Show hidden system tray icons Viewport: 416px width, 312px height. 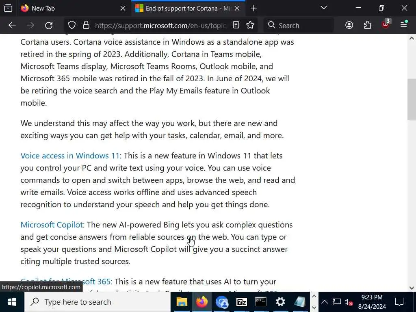click(x=325, y=302)
